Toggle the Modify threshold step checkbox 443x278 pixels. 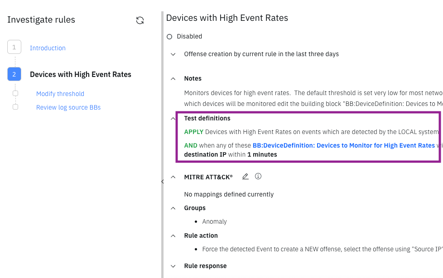15,94
